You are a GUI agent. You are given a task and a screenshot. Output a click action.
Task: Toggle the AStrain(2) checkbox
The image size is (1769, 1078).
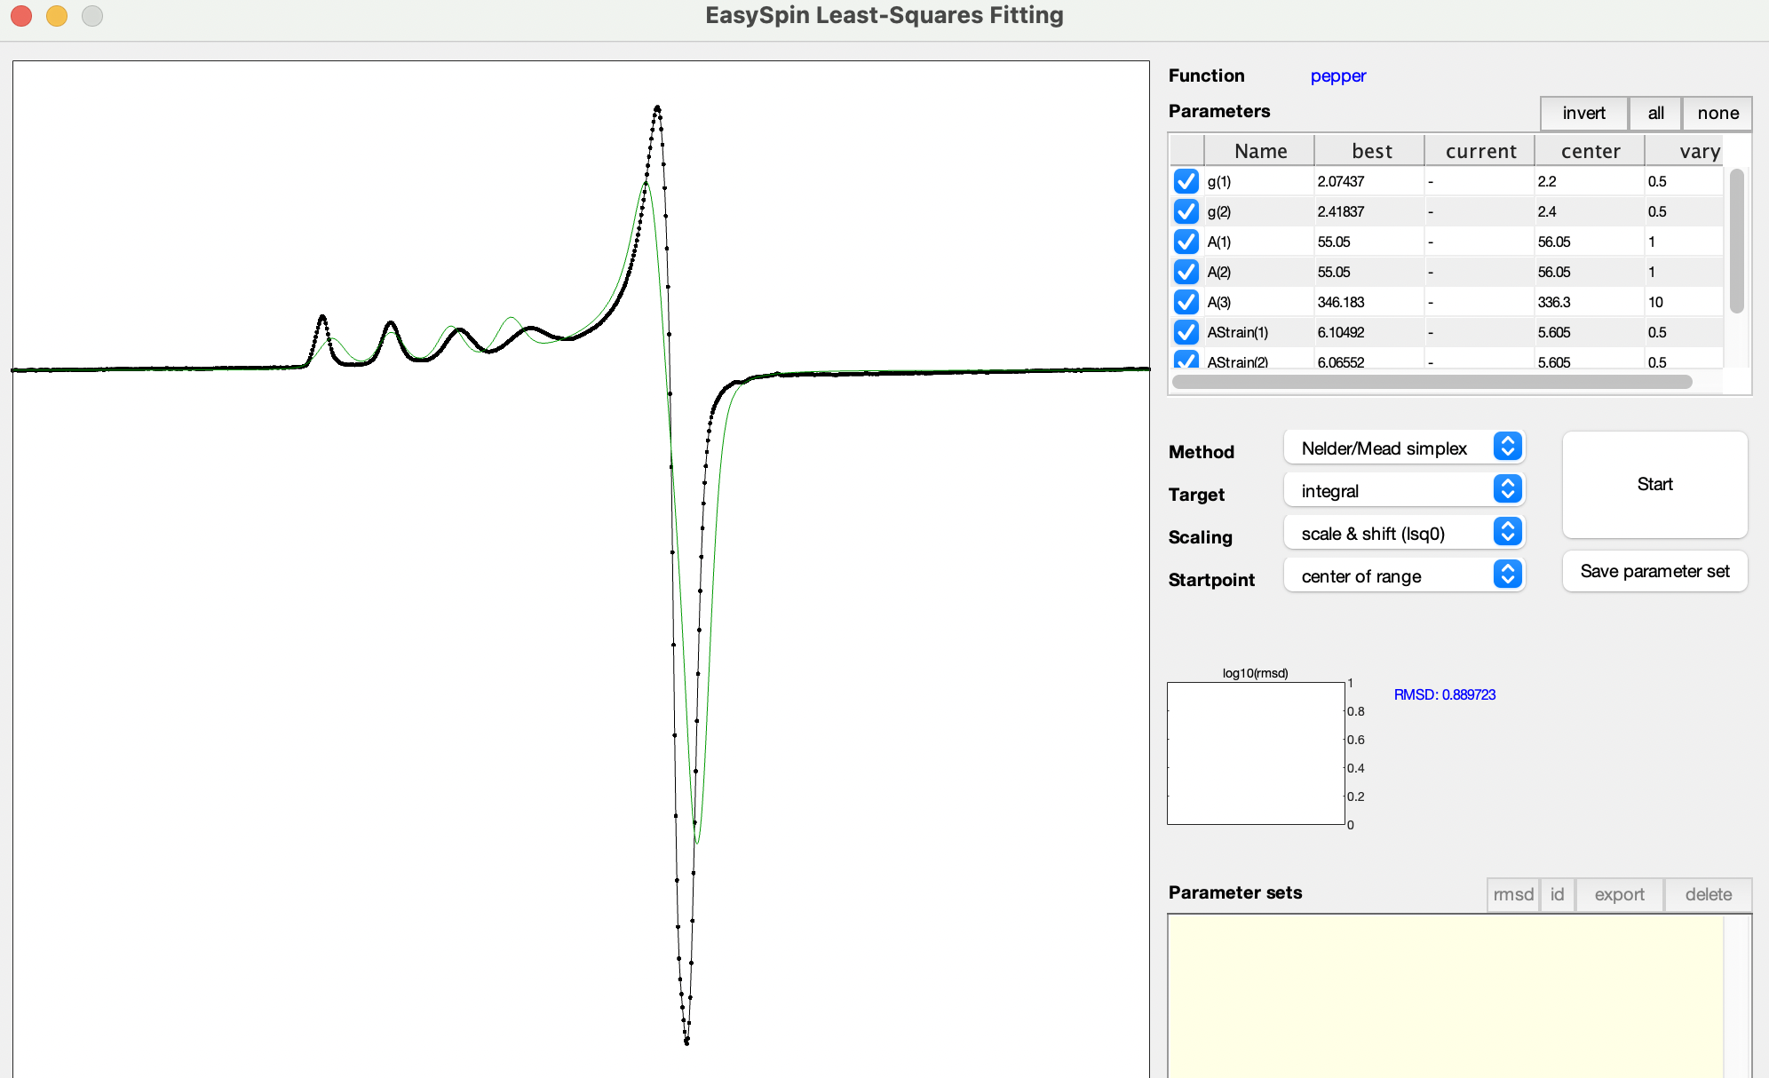point(1186,360)
